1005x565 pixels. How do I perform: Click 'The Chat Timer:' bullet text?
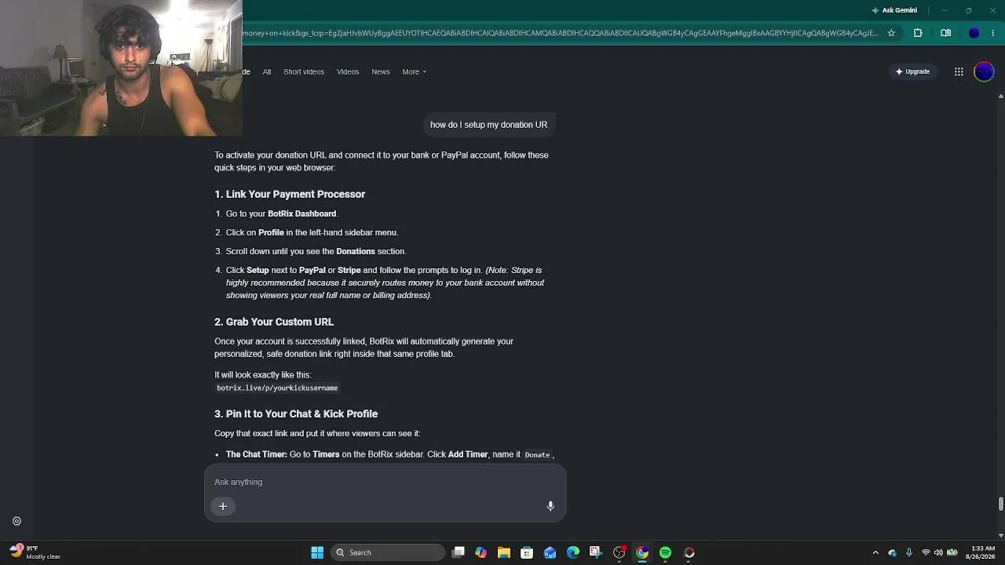click(257, 454)
